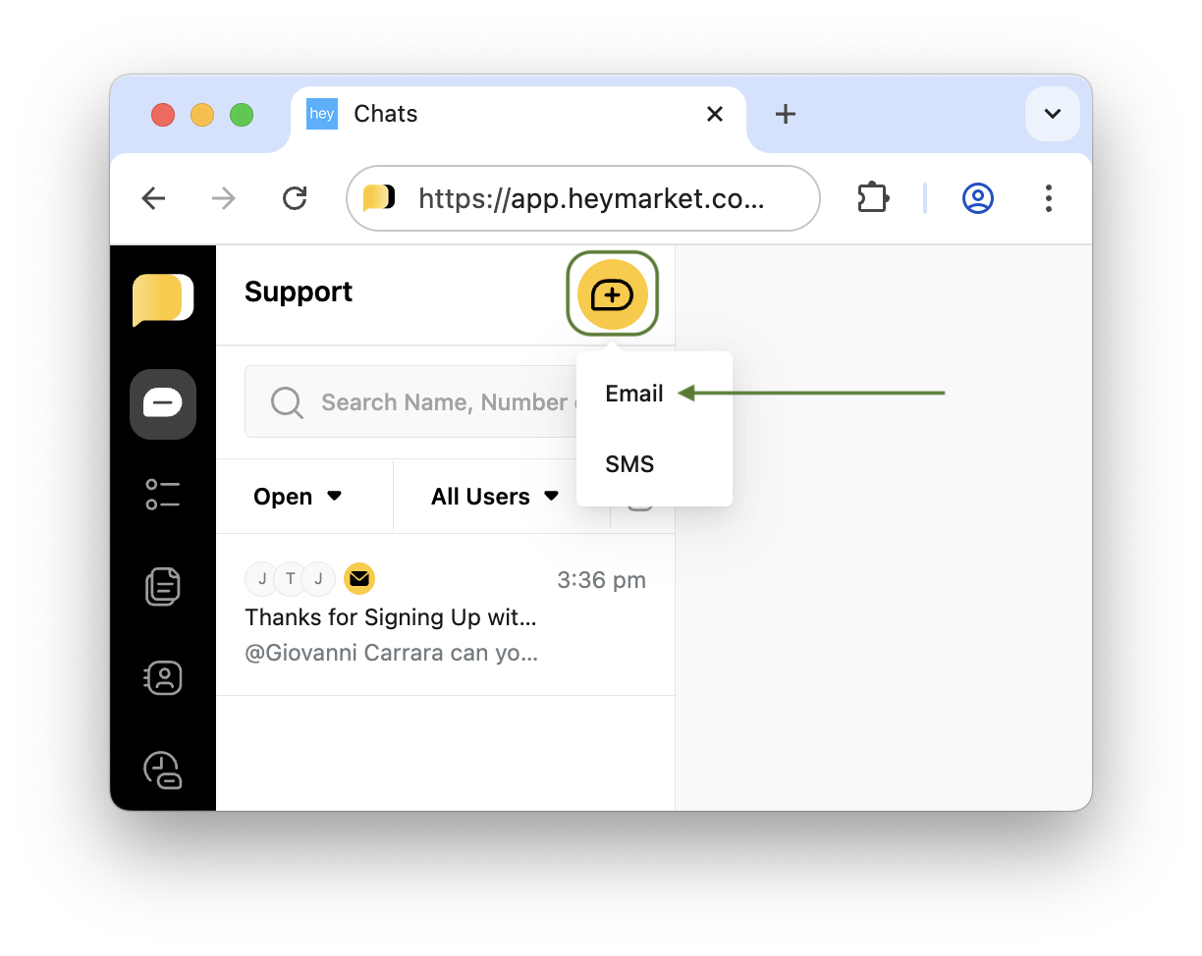Click the @Giovanni Carrara message preview
Viewport: 1202px width, 956px height.
point(391,653)
